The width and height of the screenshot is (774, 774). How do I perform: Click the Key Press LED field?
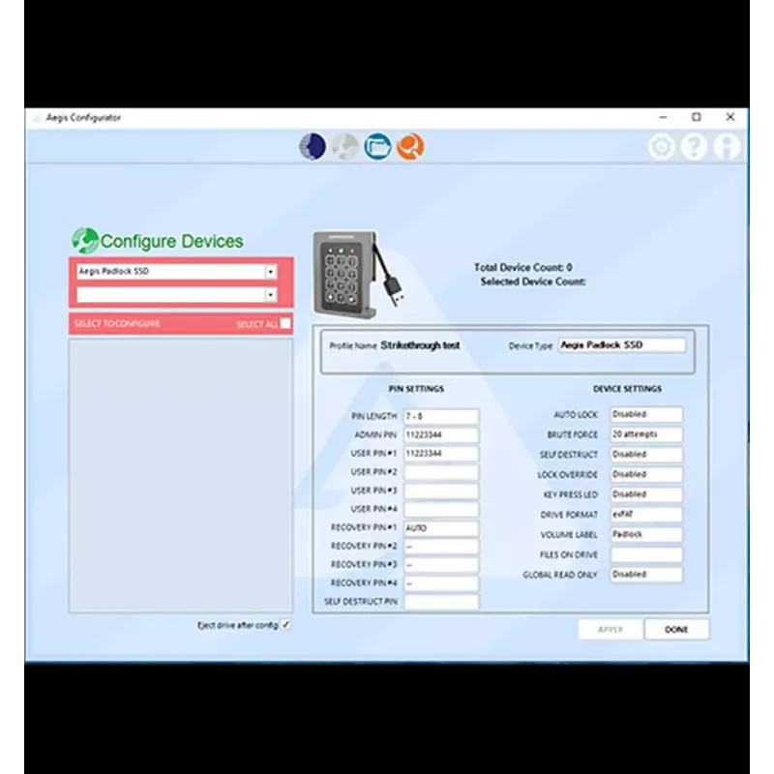pyautogui.click(x=646, y=494)
